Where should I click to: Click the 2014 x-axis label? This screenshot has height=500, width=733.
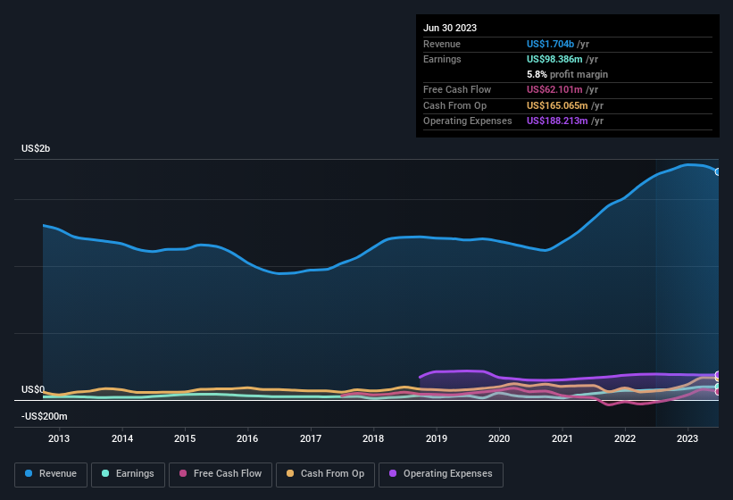pyautogui.click(x=122, y=438)
